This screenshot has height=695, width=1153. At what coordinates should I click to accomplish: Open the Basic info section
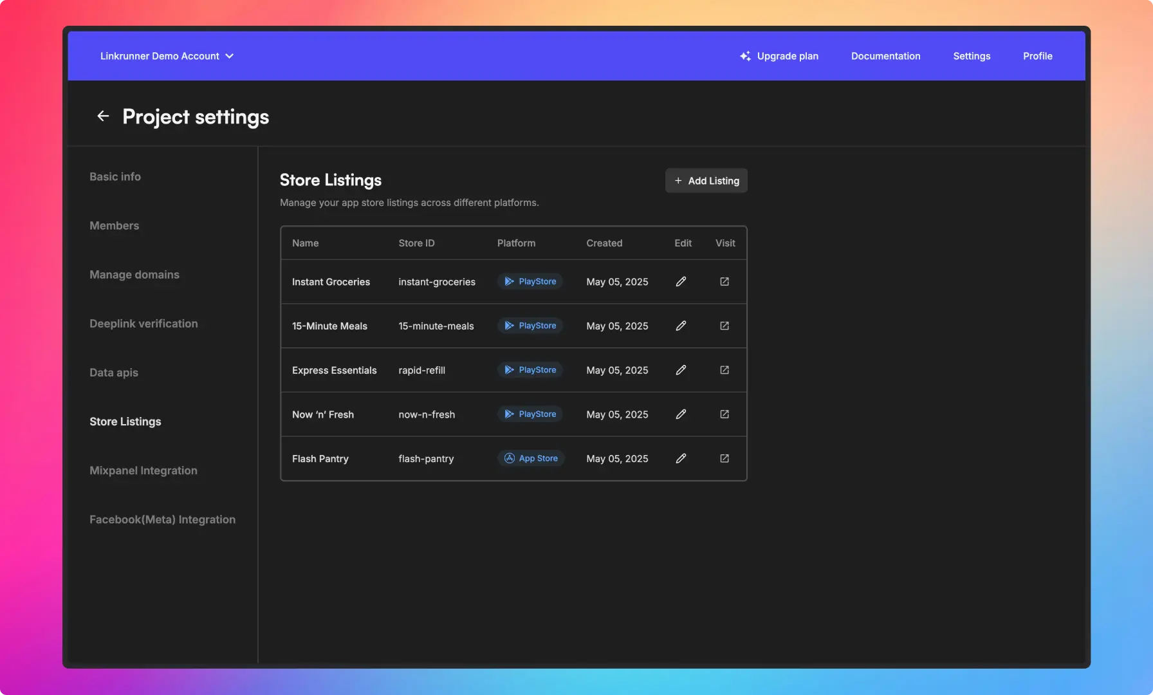(115, 176)
